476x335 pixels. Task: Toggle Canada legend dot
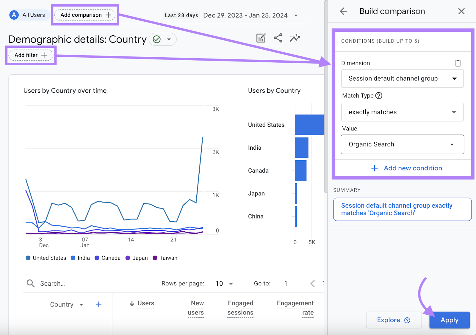pyautogui.click(x=97, y=258)
